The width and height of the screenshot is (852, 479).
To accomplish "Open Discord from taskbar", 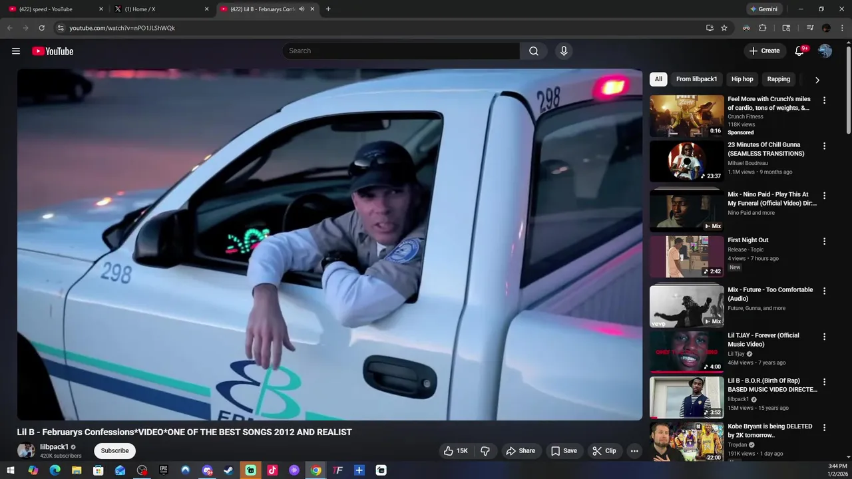I will [207, 470].
